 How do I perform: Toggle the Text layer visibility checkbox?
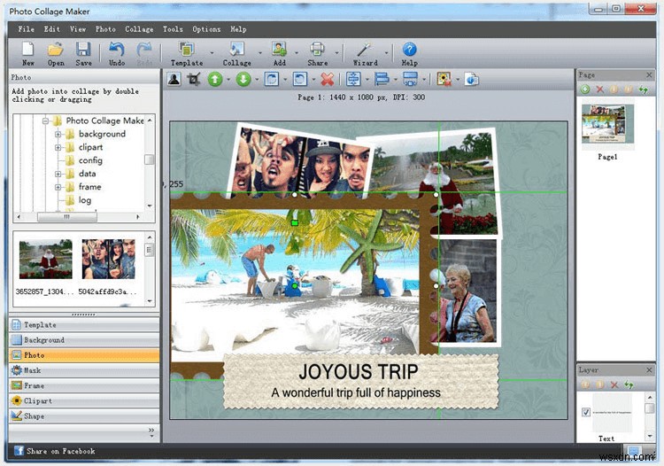pyautogui.click(x=585, y=412)
